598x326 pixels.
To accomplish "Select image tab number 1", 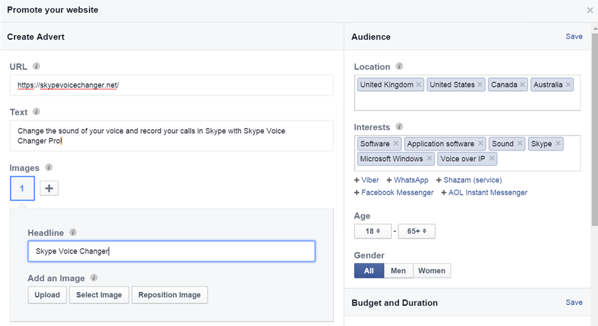I will pos(22,188).
